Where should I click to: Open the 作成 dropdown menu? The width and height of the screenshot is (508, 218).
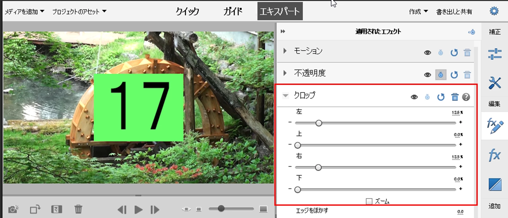point(418,12)
